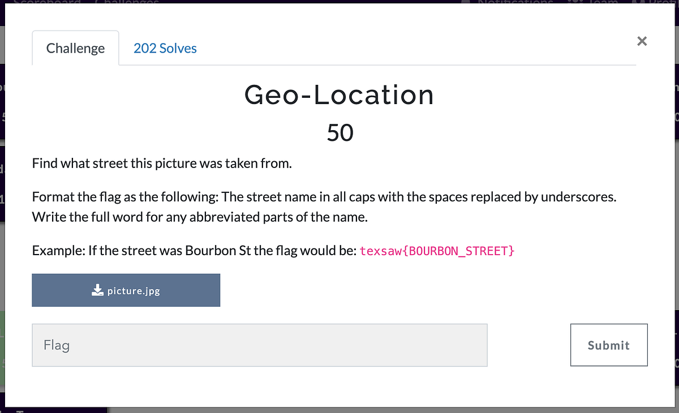Image resolution: width=679 pixels, height=413 pixels.
Task: Click the Submit button next to Flag field
Action: [x=609, y=345]
